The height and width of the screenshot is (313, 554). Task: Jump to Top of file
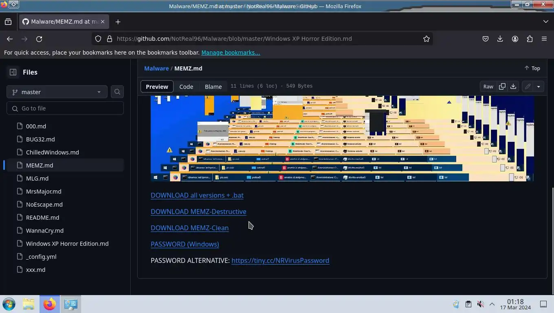coord(532,68)
